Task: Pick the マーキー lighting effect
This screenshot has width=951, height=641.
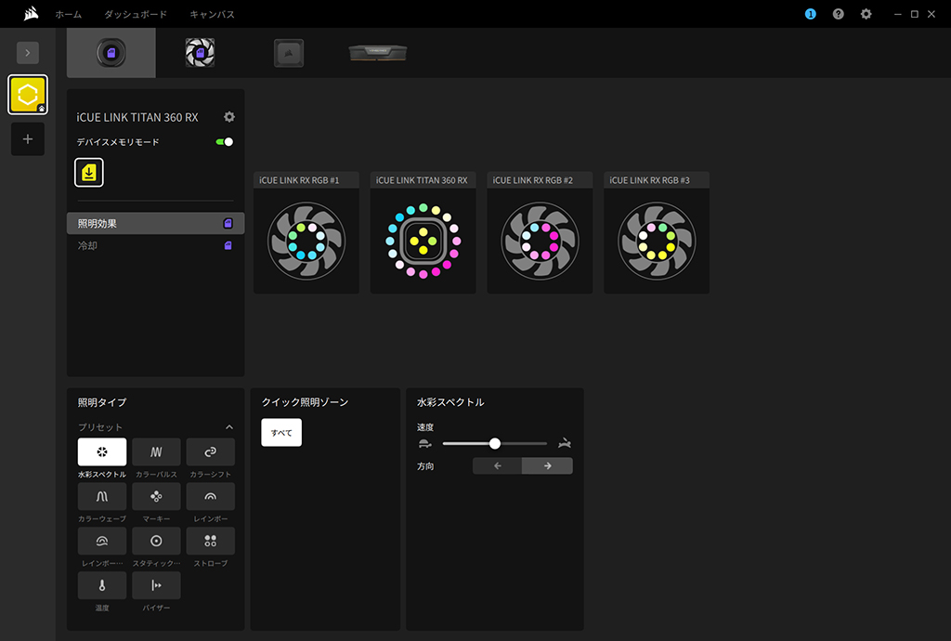Action: coord(156,496)
